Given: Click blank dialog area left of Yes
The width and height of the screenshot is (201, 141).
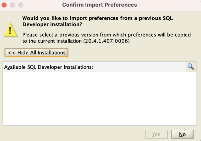Looking at the screenshot, I should tap(73, 134).
